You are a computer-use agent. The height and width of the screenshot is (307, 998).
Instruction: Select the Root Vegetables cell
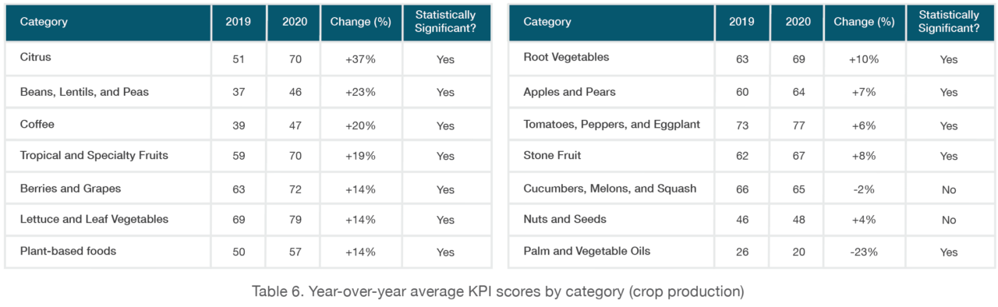pyautogui.click(x=611, y=58)
